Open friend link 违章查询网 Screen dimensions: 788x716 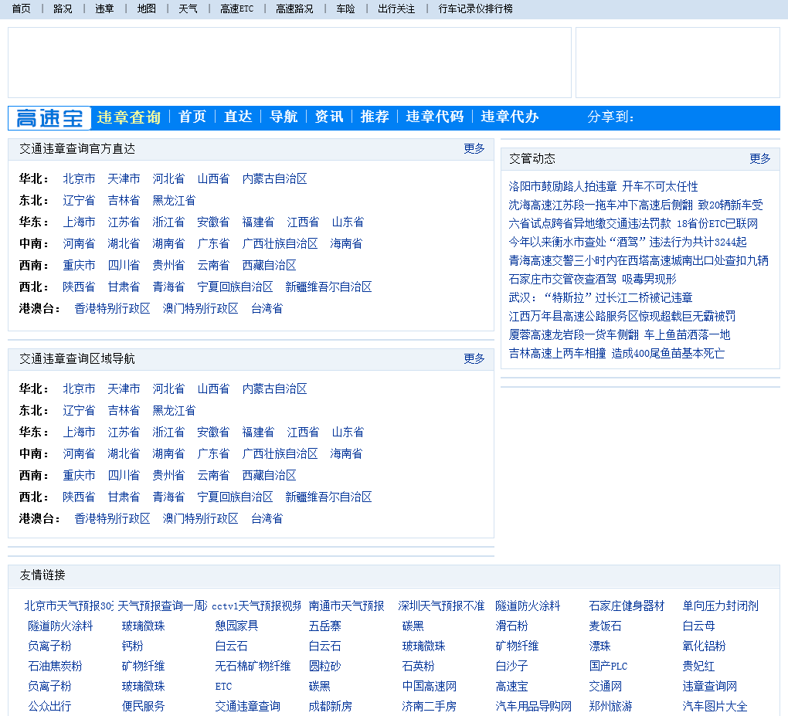click(x=710, y=687)
